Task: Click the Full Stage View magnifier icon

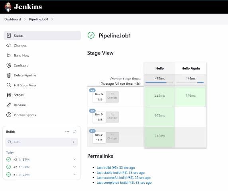Action: click(9, 85)
